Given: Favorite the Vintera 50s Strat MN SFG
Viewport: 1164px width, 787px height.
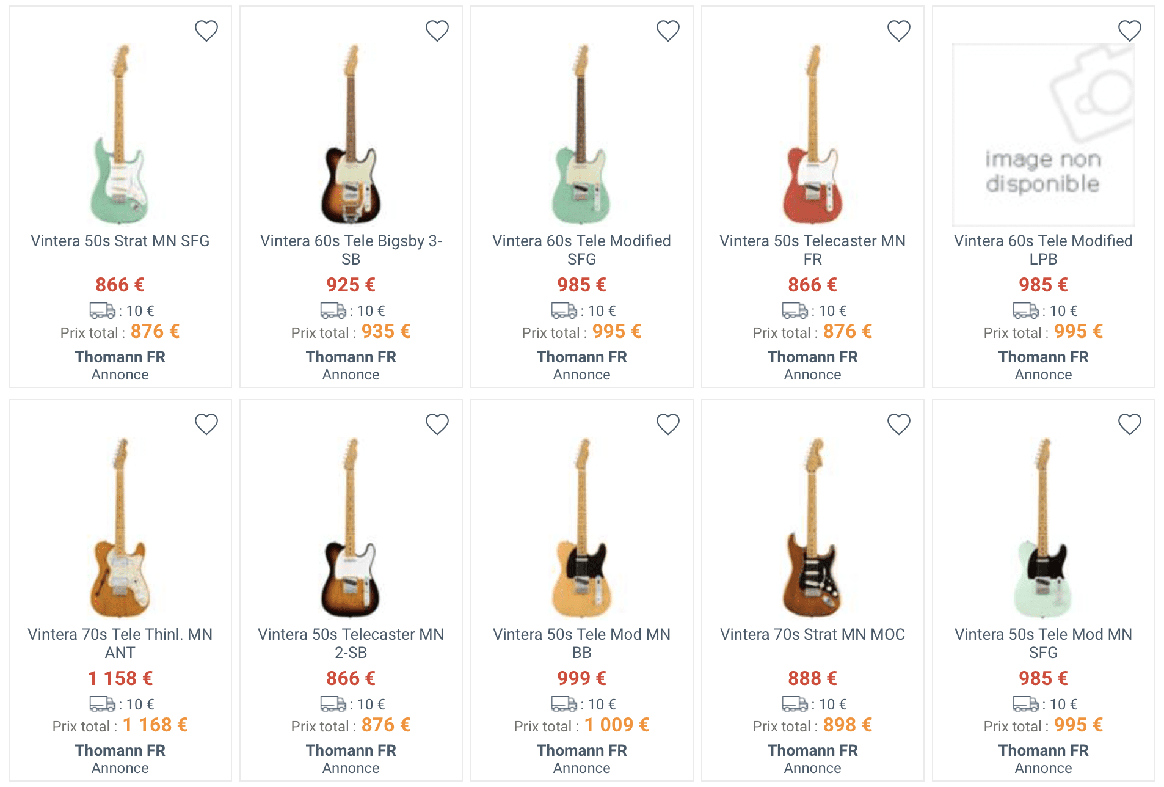Looking at the screenshot, I should pyautogui.click(x=206, y=31).
